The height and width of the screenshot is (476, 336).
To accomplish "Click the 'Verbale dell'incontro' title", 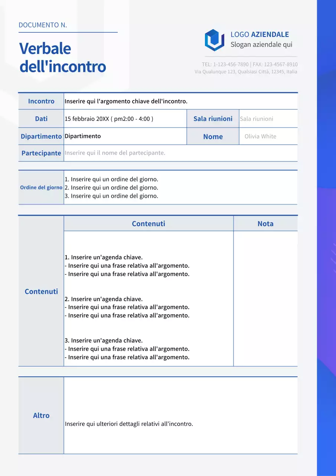I will point(62,58).
